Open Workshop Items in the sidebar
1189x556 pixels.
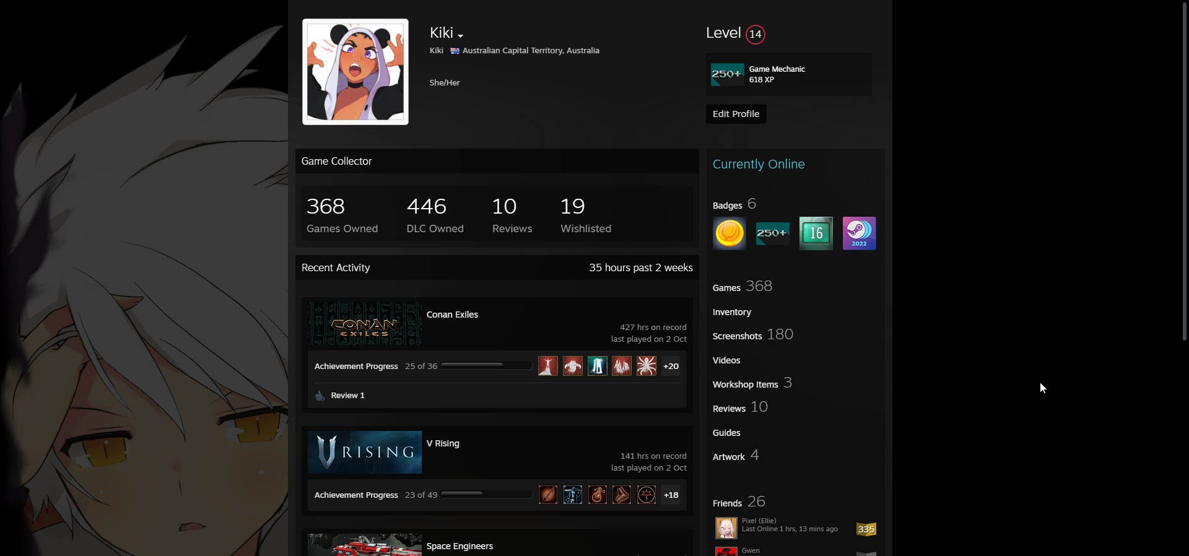point(752,383)
